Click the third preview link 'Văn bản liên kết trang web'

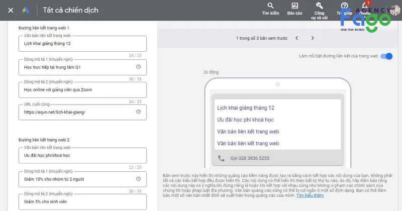248,132
